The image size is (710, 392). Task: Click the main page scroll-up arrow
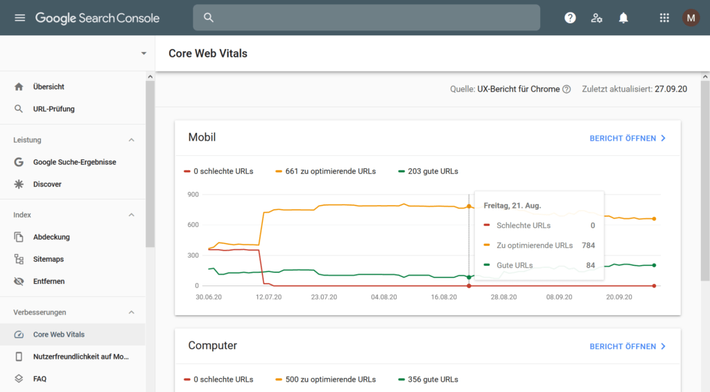coord(705,77)
